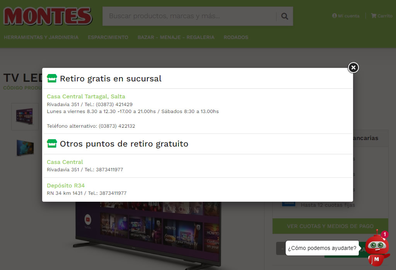396x270 pixels.
Task: Open the "Depósito R34" pickup point link
Action: tap(66, 186)
